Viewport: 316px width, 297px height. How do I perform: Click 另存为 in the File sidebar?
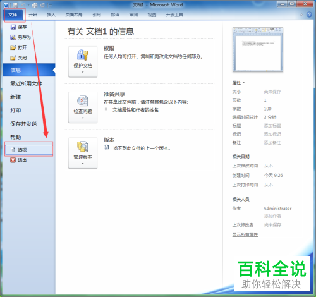point(20,37)
